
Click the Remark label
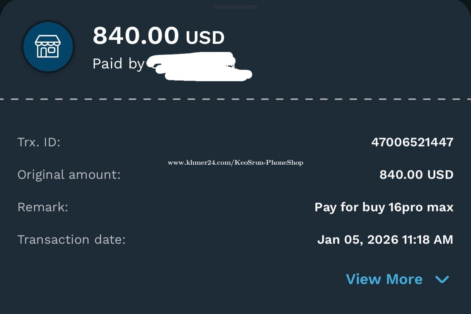[43, 207]
